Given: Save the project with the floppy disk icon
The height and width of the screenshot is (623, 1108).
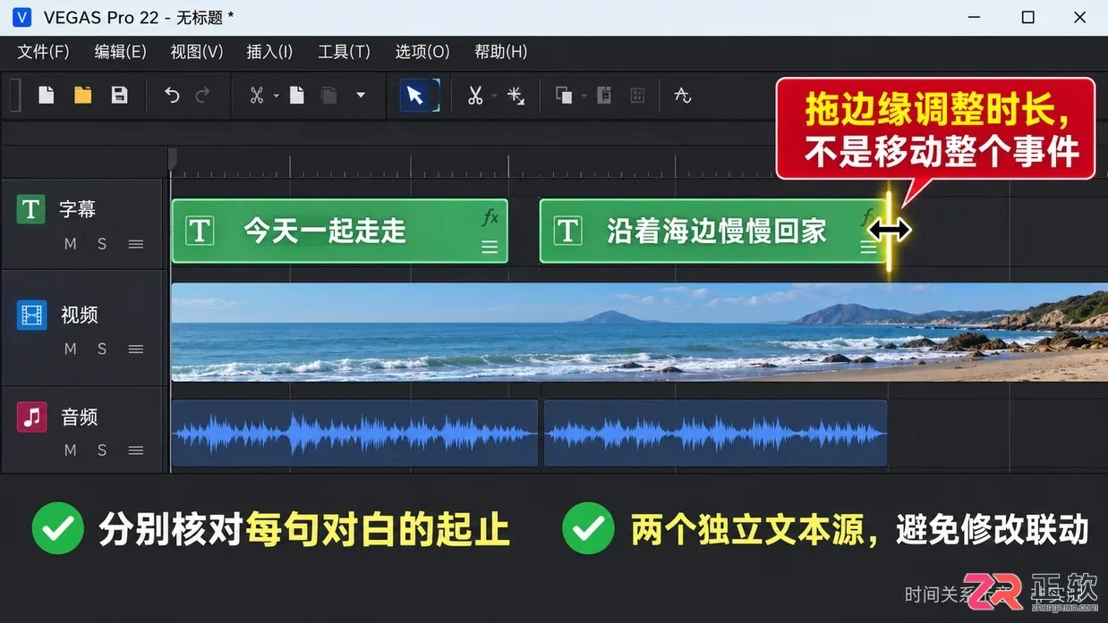Looking at the screenshot, I should click(119, 95).
